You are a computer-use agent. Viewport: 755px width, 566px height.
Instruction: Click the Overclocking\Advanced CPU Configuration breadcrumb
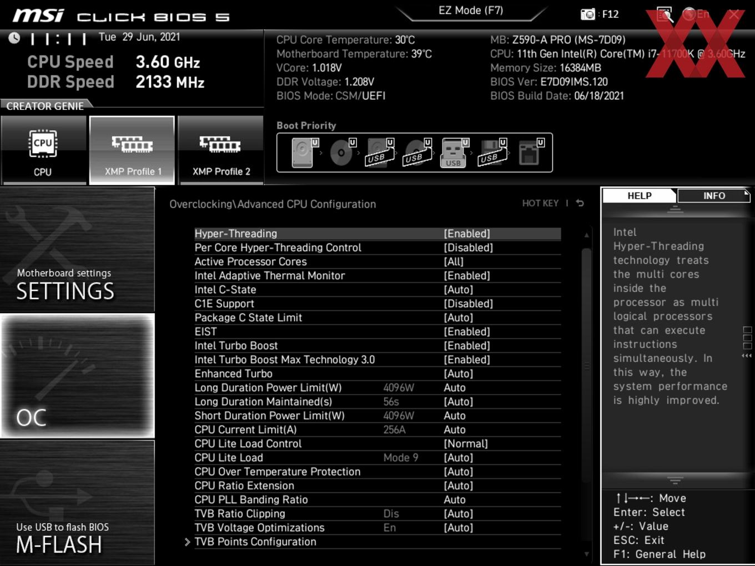273,204
